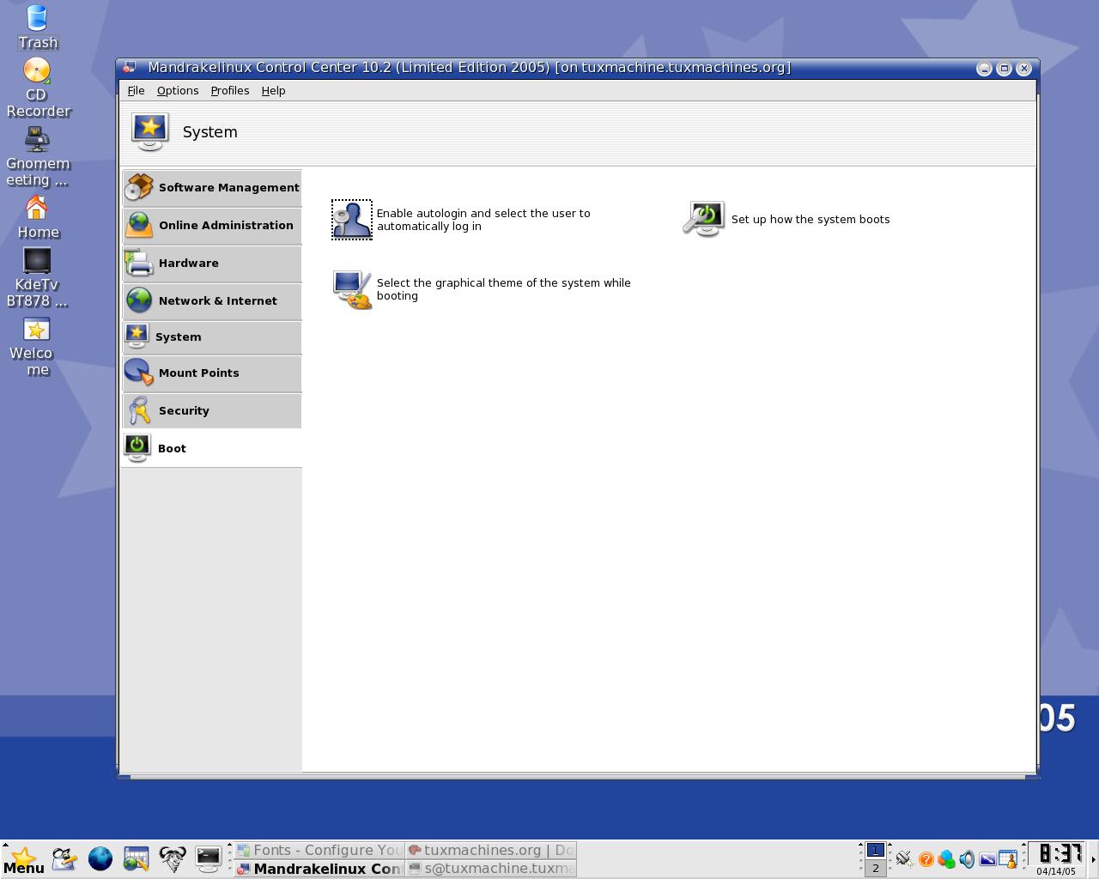The height and width of the screenshot is (879, 1099).
Task: Switch to the Security section
Action: [211, 410]
